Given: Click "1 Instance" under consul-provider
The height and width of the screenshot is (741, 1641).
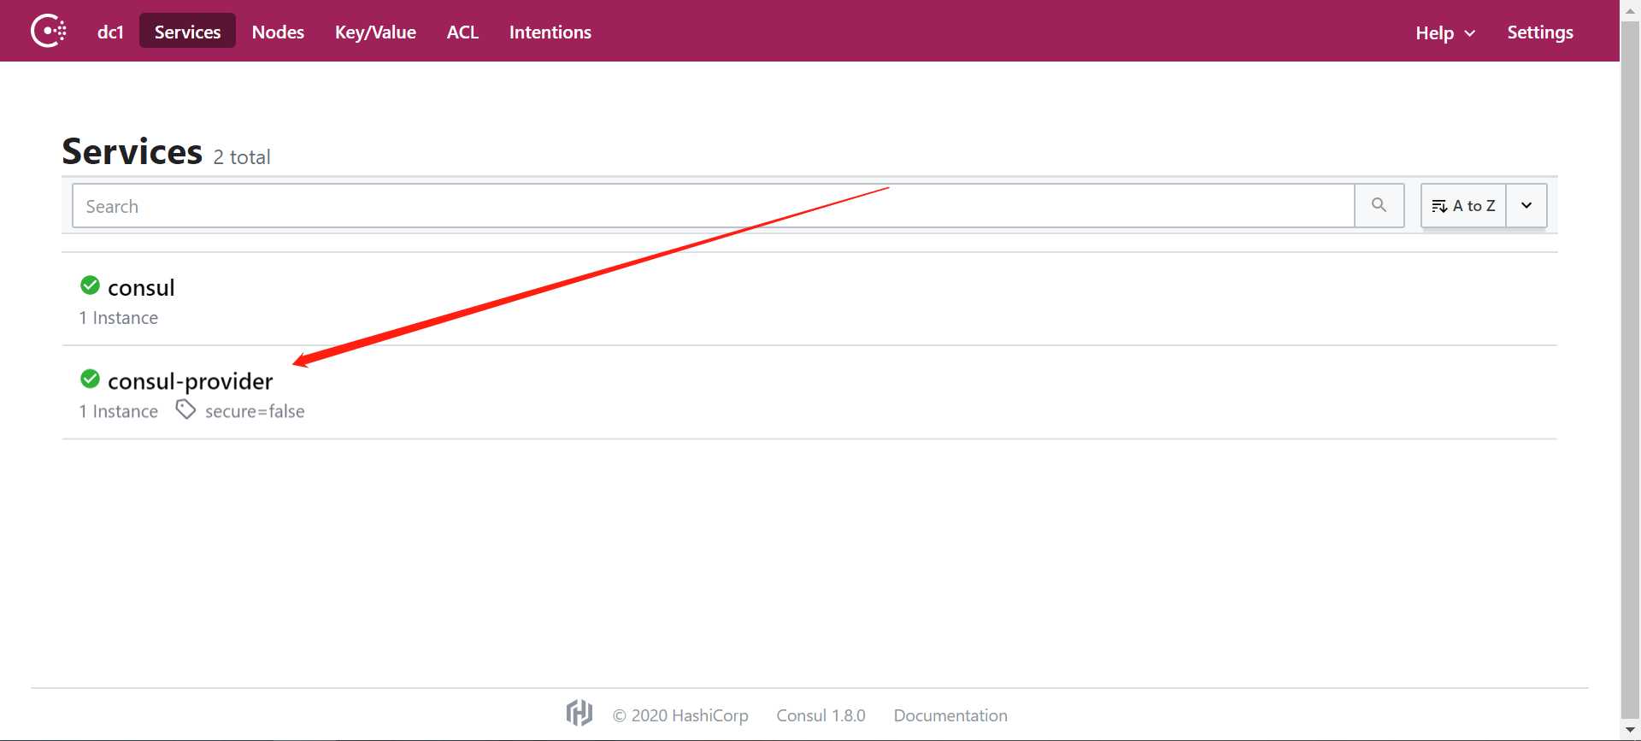Looking at the screenshot, I should [x=119, y=411].
